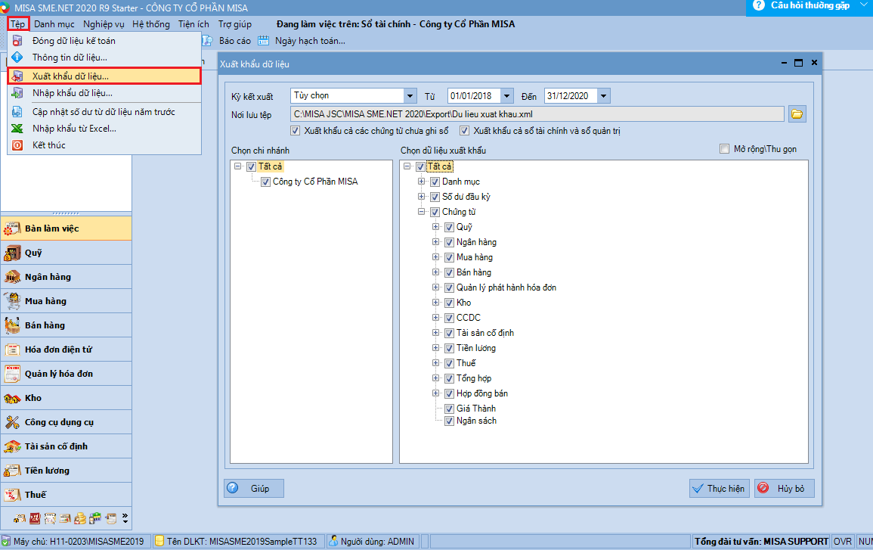This screenshot has height=550, width=873.
Task: Open the Hệ thống menu
Action: tap(151, 24)
